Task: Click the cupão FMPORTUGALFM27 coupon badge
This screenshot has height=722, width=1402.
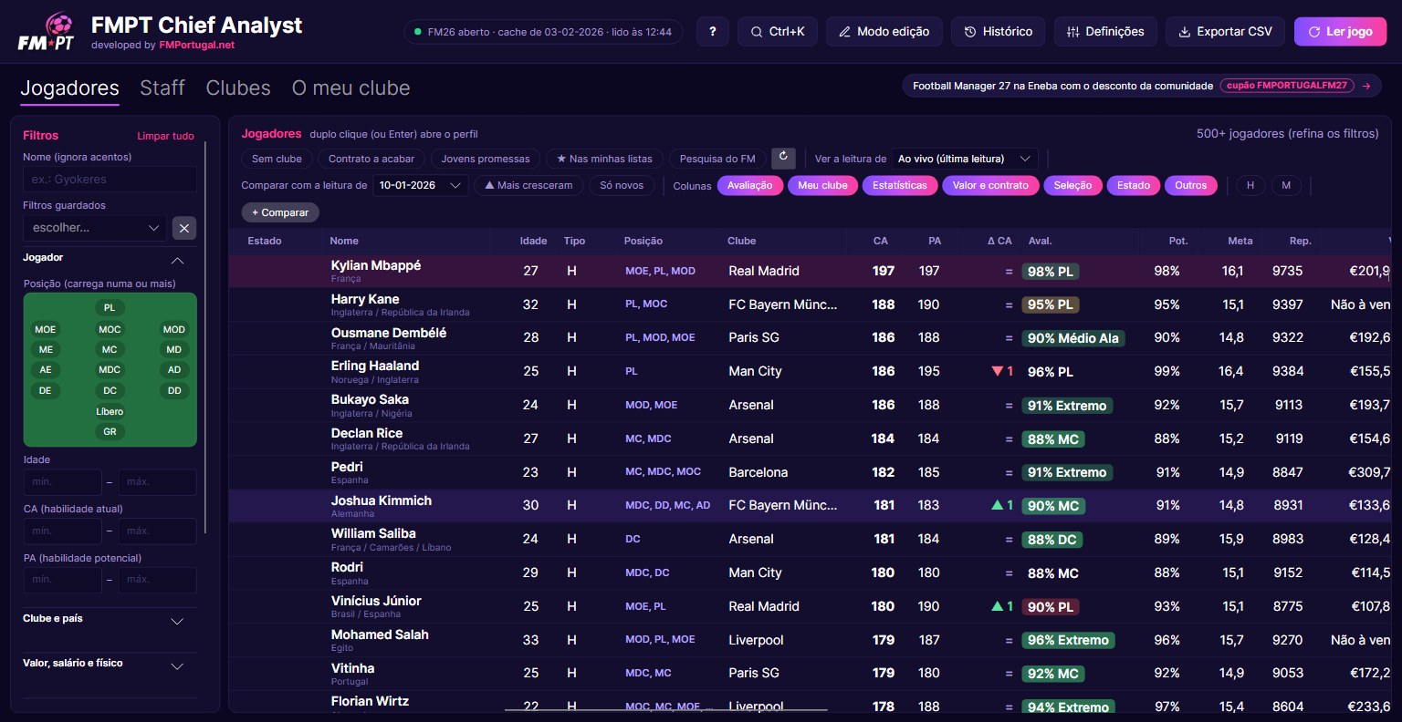Action: click(1287, 86)
